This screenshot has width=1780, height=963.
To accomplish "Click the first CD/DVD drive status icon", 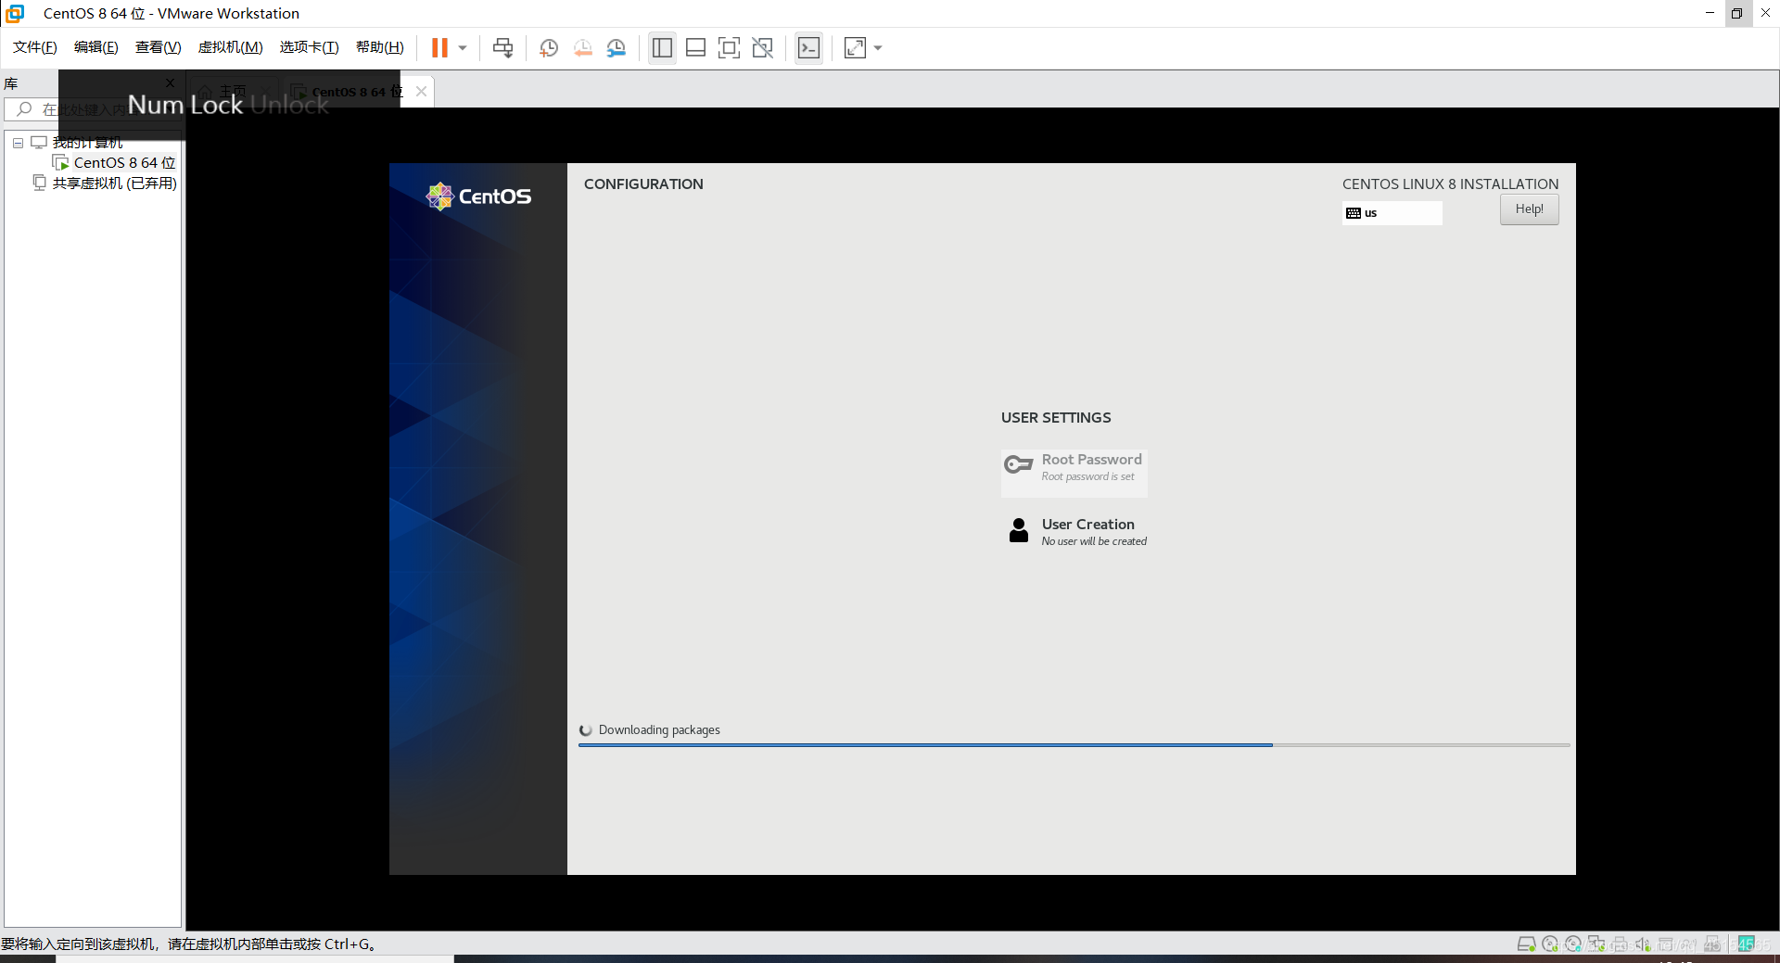I will coord(1550,944).
